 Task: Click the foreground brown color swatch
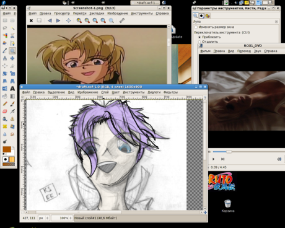pyautogui.click(x=7, y=149)
